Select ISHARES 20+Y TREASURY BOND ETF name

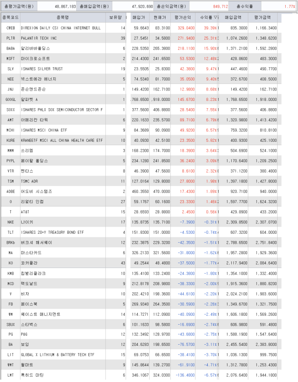click(52, 233)
